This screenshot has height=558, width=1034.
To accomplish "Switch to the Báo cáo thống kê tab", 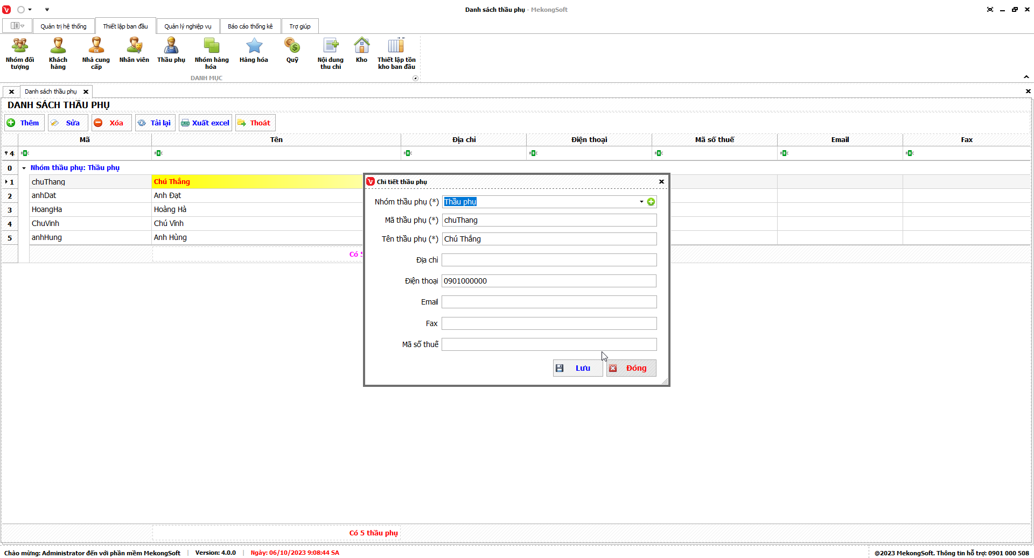I will point(250,26).
